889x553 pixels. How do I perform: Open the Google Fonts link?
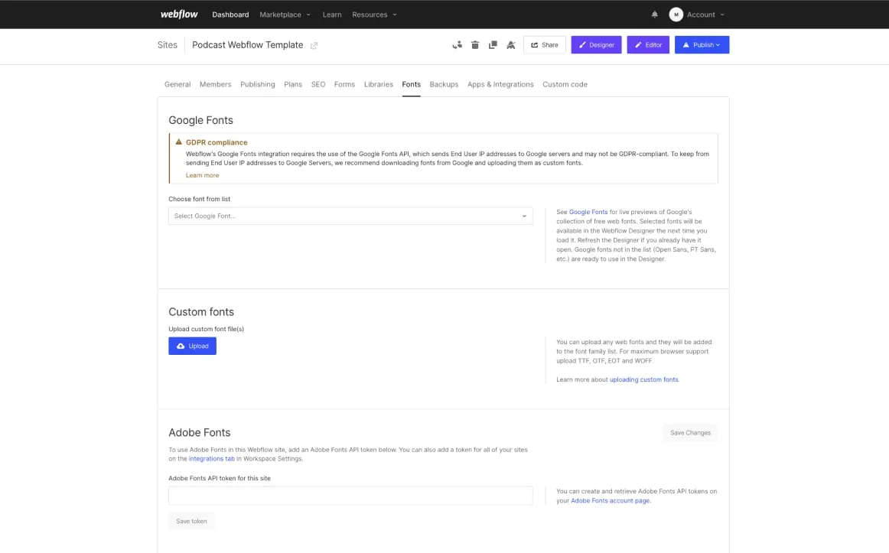[x=588, y=212]
